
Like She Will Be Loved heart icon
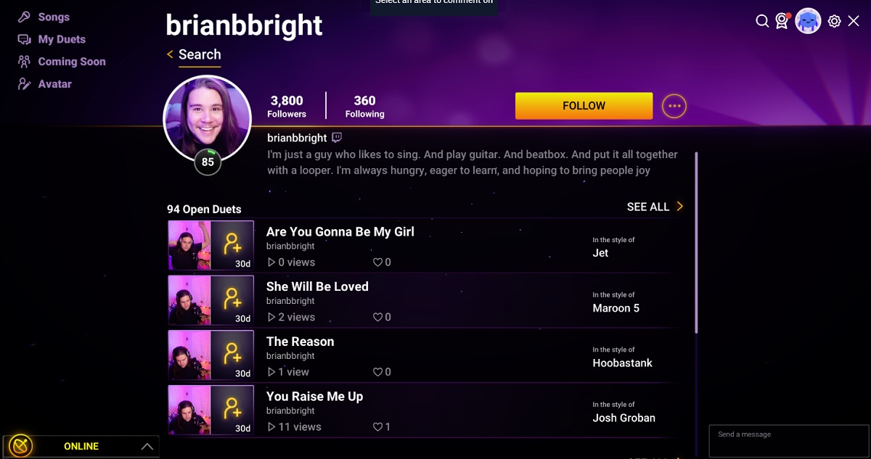pyautogui.click(x=377, y=317)
